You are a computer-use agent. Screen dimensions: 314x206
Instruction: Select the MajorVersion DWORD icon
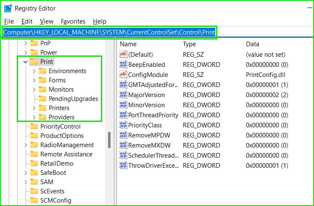click(123, 95)
